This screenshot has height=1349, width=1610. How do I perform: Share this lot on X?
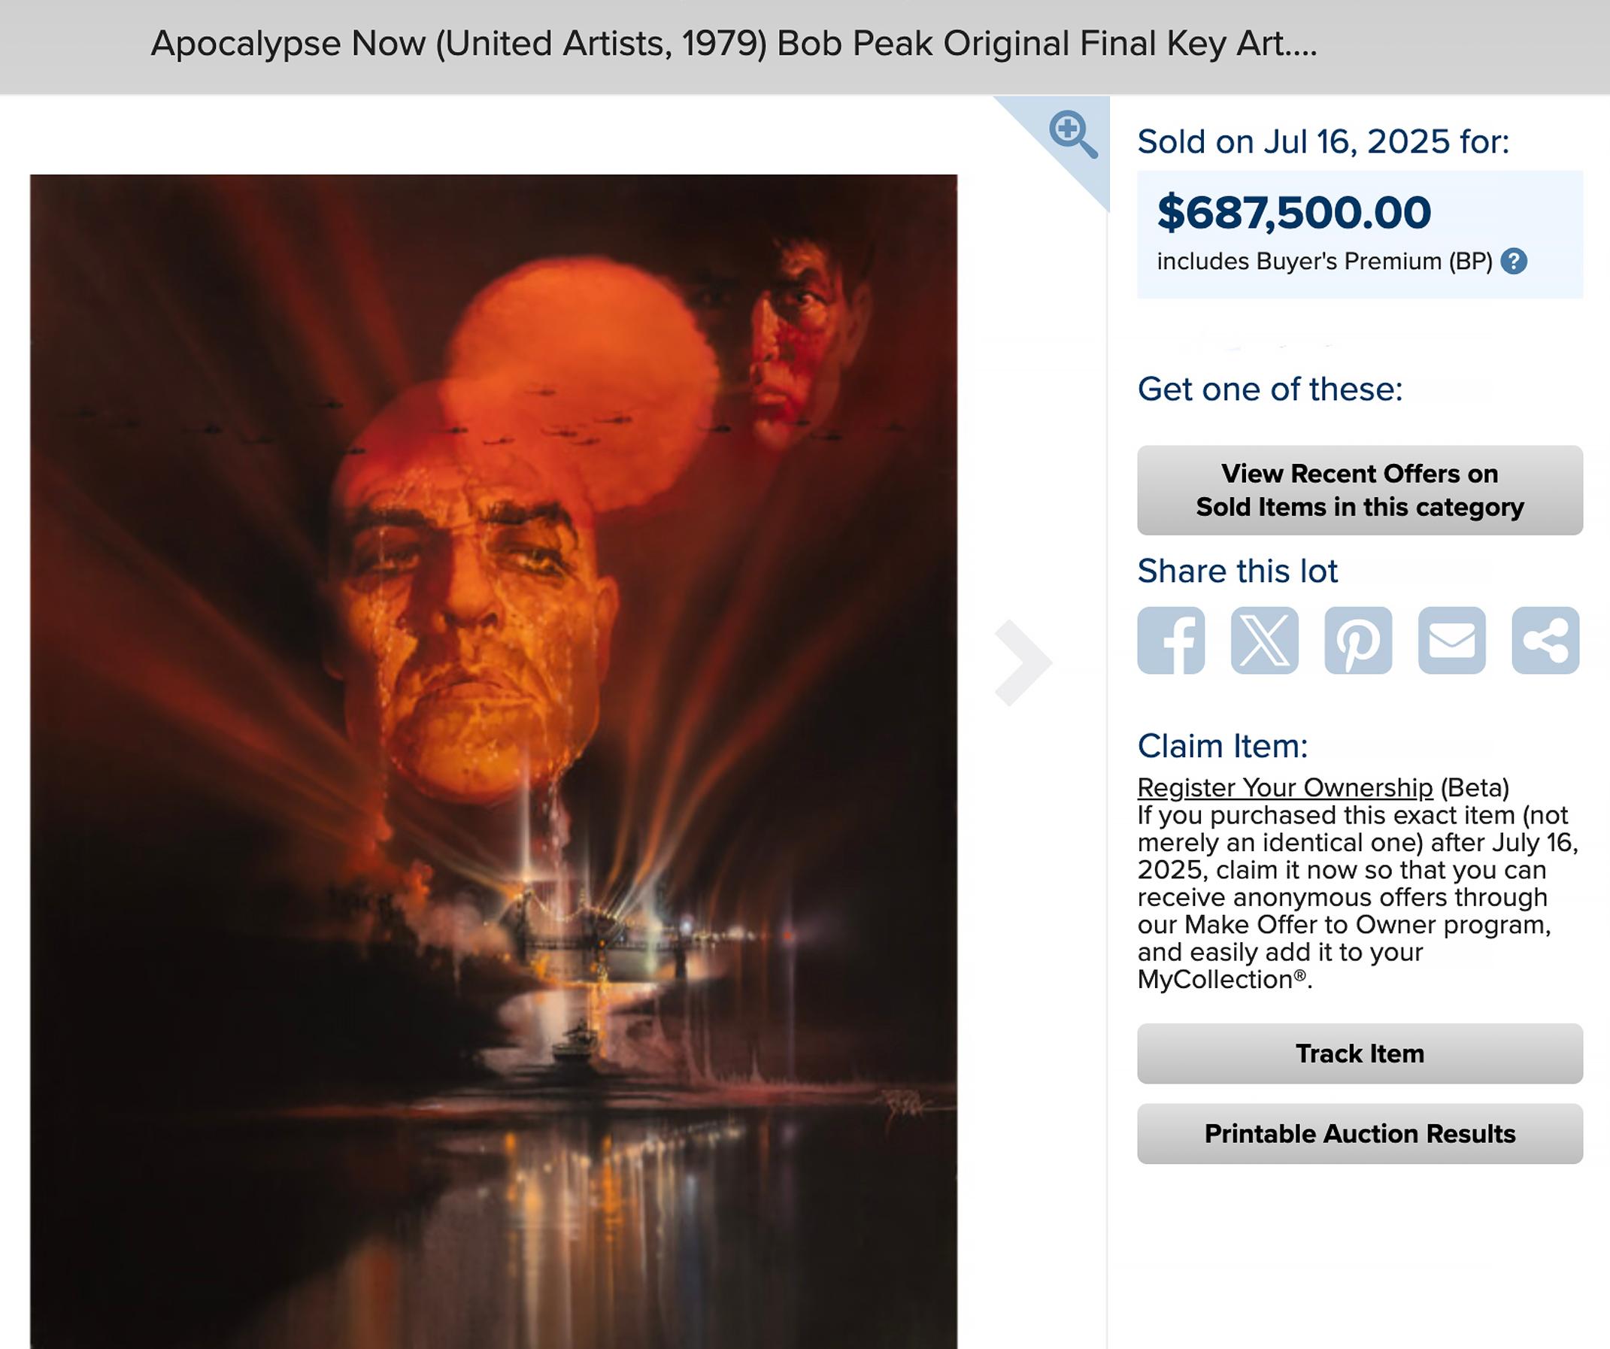coord(1264,640)
